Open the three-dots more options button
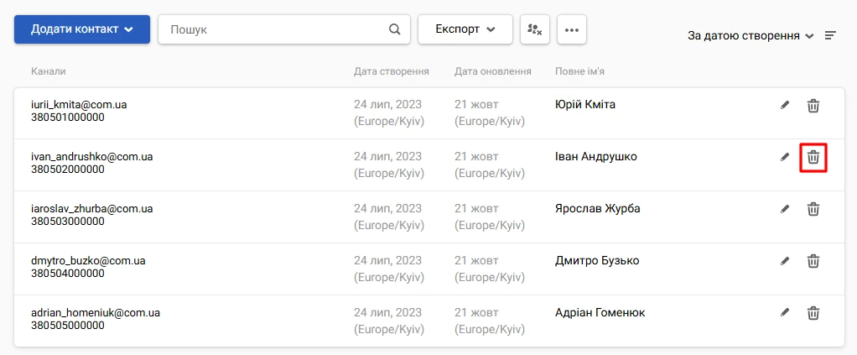 tap(572, 29)
